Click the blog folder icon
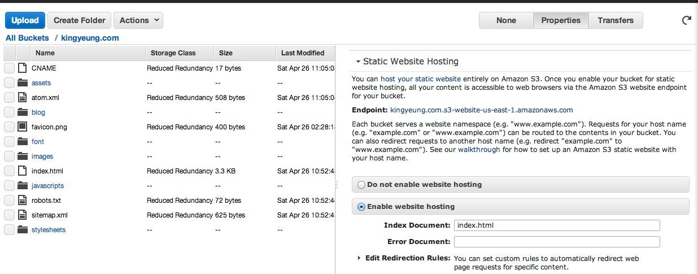This screenshot has width=698, height=274. click(23, 112)
